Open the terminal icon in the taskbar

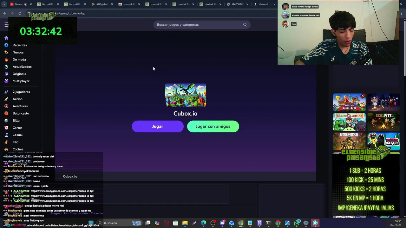(269, 223)
